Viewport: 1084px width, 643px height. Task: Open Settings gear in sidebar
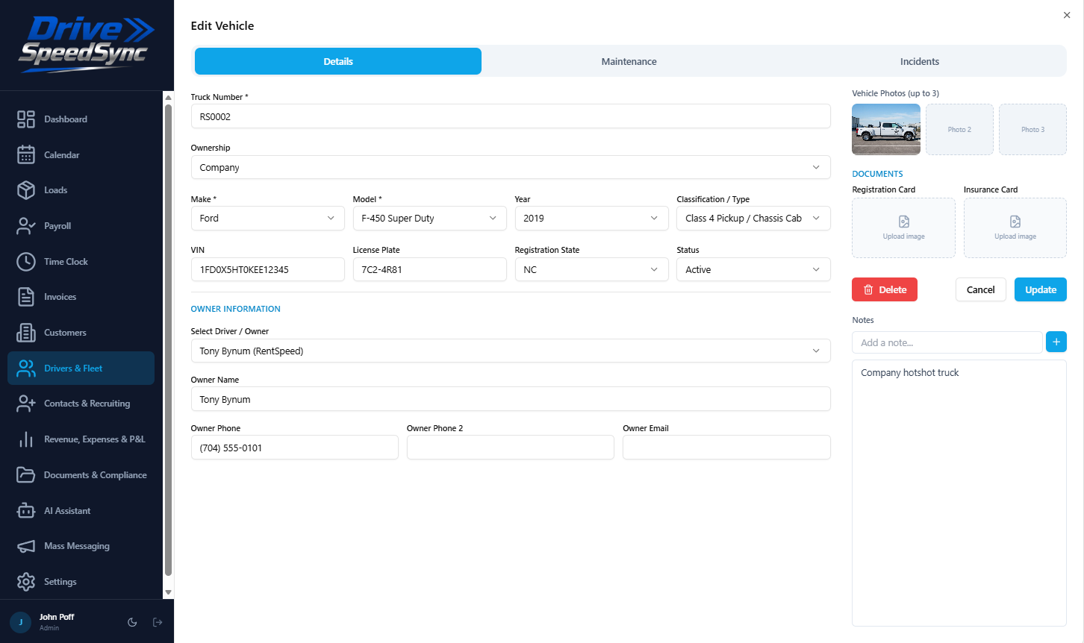[26, 582]
